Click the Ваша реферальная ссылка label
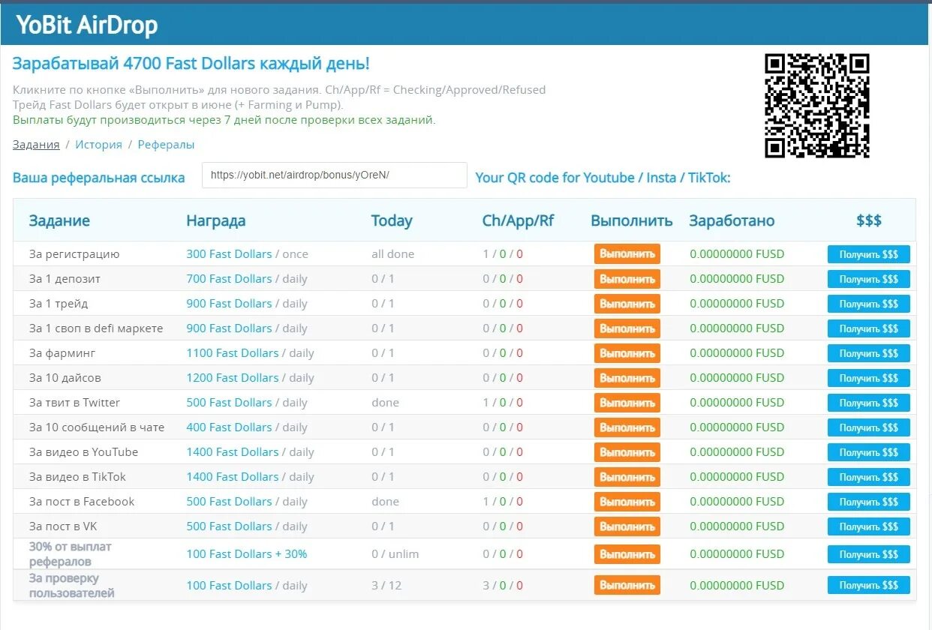Viewport: 932px width, 630px height. (98, 178)
